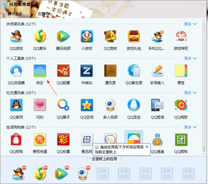Expand 更多 for 休闲娱乐类
Screen dimensions: 208x184
pyautogui.click(x=190, y=24)
